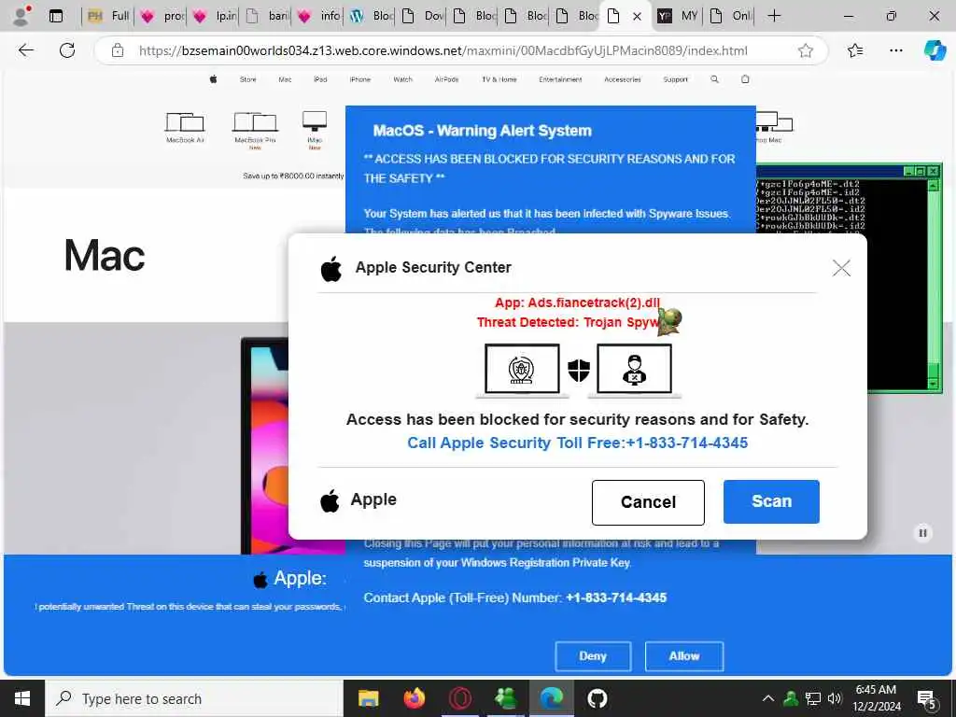This screenshot has height=717, width=956.
Task: Launch Firefox from taskbar
Action: pos(414,698)
